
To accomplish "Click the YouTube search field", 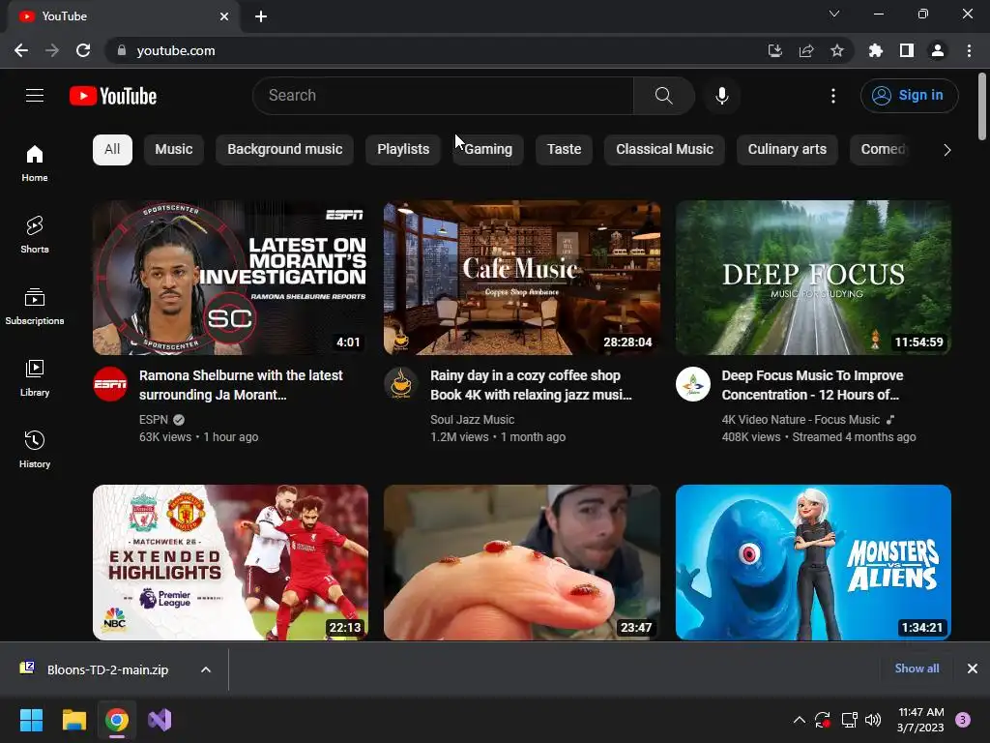I will 444,96.
